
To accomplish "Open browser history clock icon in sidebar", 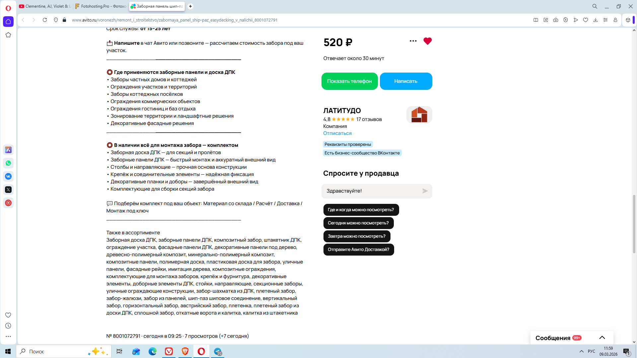I will (8, 326).
